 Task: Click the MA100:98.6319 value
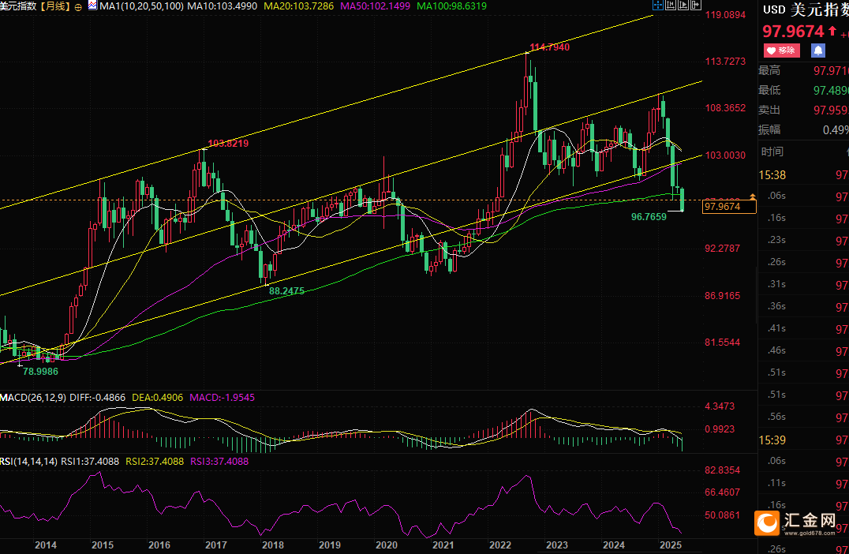[x=451, y=6]
